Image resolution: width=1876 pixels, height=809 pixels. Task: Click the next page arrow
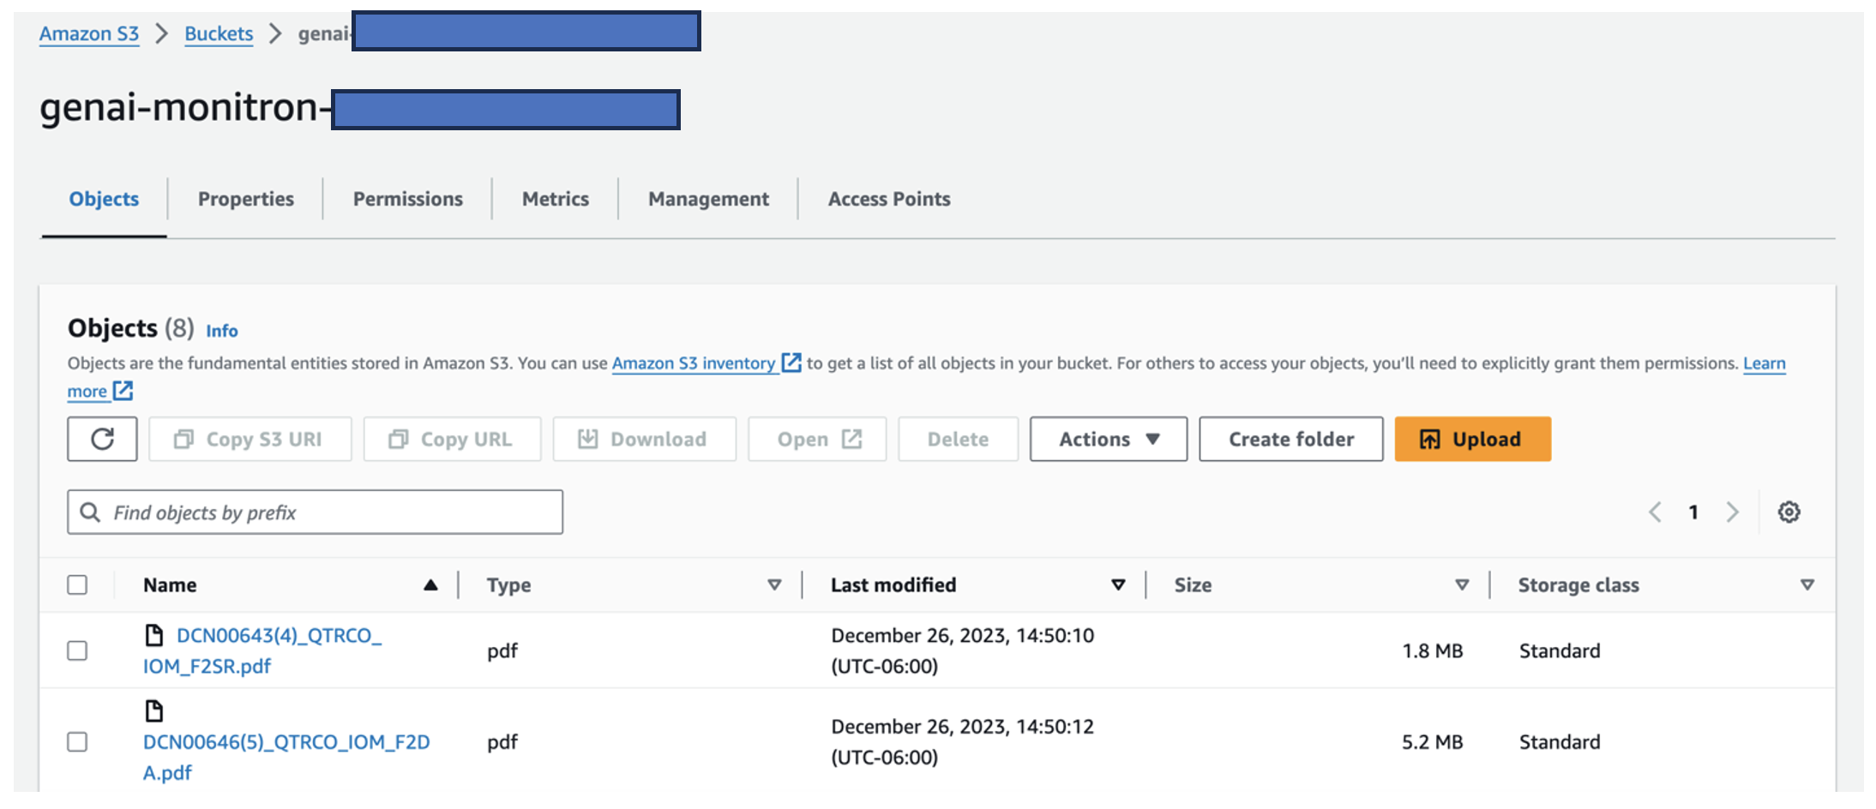pyautogui.click(x=1732, y=512)
